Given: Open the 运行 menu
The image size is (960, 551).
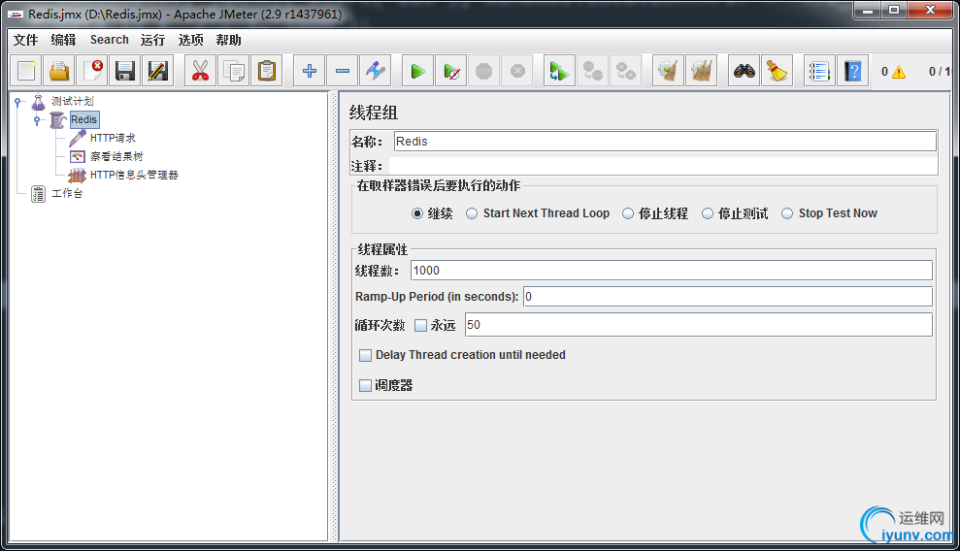Looking at the screenshot, I should 152,40.
